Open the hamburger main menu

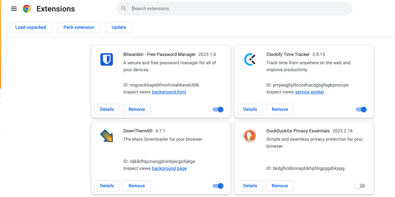coord(14,9)
